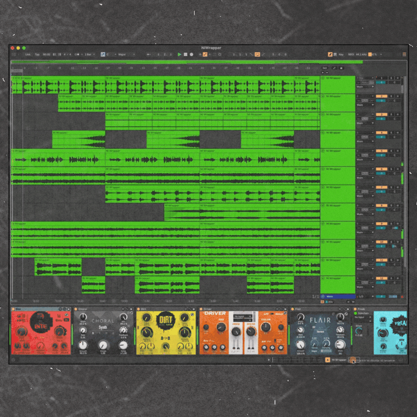The width and height of the screenshot is (417, 417).
Task: Open the hamburger menu at top right
Action: click(404, 55)
